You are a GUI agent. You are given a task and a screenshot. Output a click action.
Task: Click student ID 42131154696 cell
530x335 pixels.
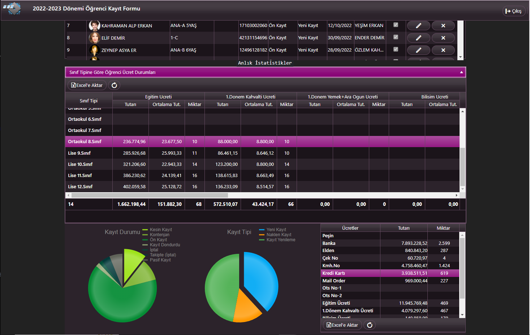(253, 38)
